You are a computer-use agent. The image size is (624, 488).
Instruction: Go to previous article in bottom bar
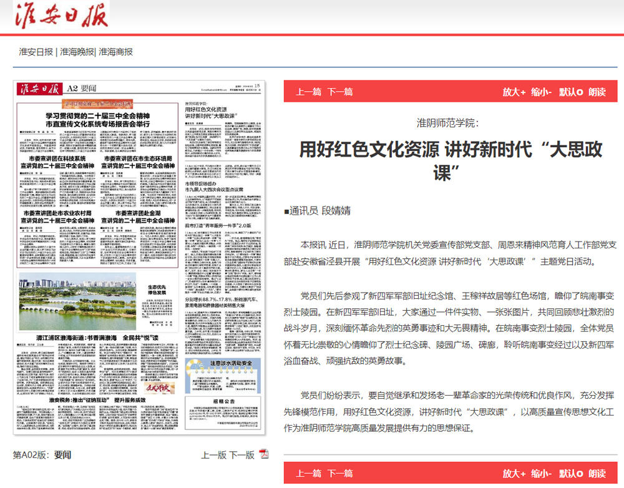308,473
